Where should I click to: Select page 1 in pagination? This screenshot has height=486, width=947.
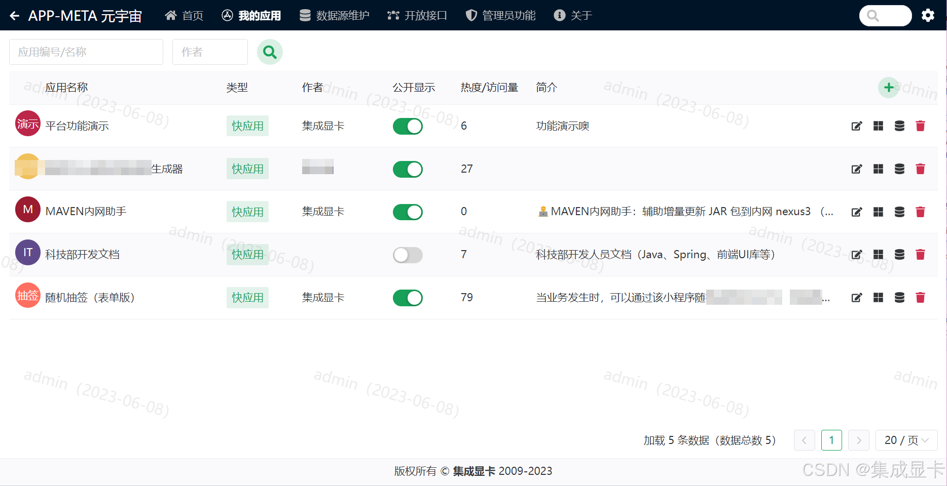pos(831,440)
